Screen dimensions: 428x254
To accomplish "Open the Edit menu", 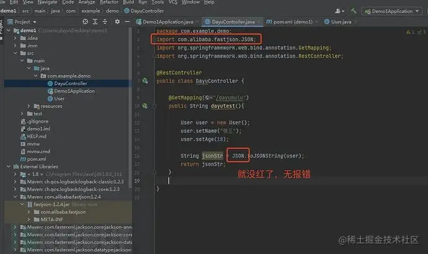I will [14, 2].
